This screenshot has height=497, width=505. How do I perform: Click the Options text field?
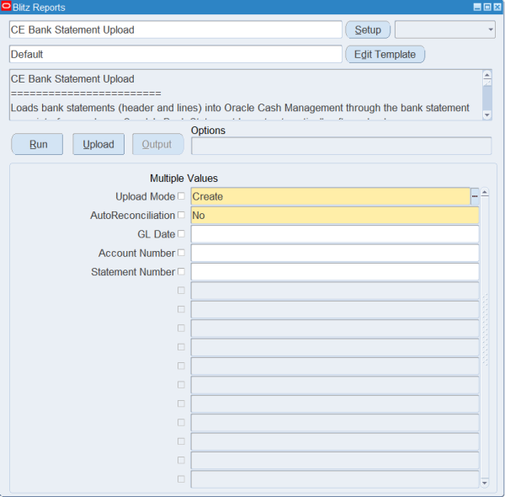tap(342, 146)
